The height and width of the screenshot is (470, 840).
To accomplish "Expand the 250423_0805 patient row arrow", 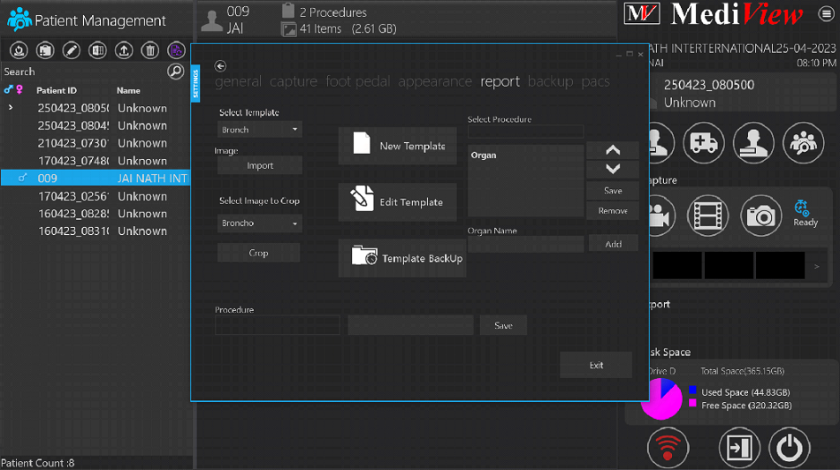I will (x=11, y=108).
